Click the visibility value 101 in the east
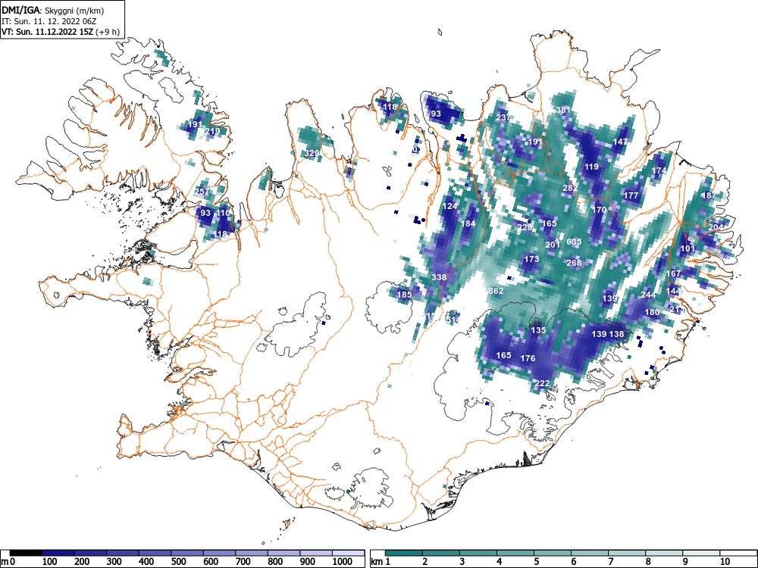Image resolution: width=758 pixels, height=568 pixels. pyautogui.click(x=688, y=248)
